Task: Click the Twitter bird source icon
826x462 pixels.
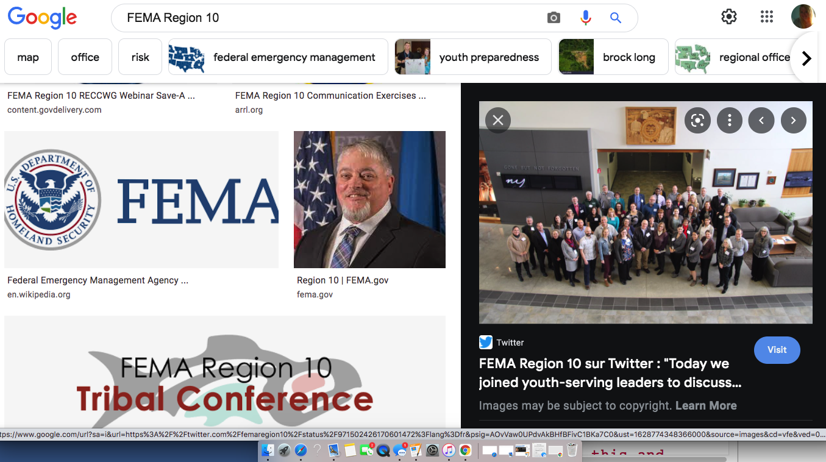Action: [x=485, y=343]
